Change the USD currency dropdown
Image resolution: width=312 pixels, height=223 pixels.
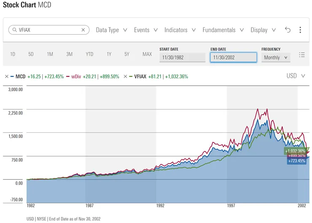coord(297,76)
